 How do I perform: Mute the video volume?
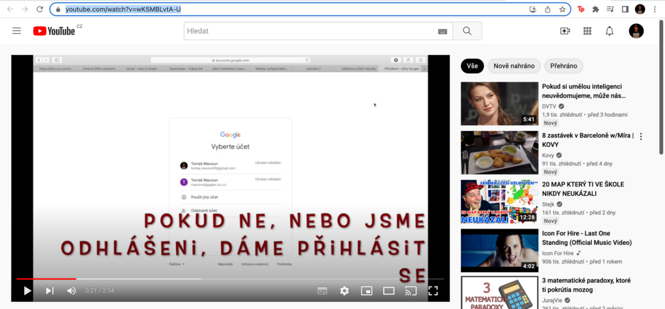(71, 291)
